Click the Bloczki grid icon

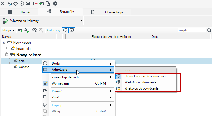click(10, 12)
